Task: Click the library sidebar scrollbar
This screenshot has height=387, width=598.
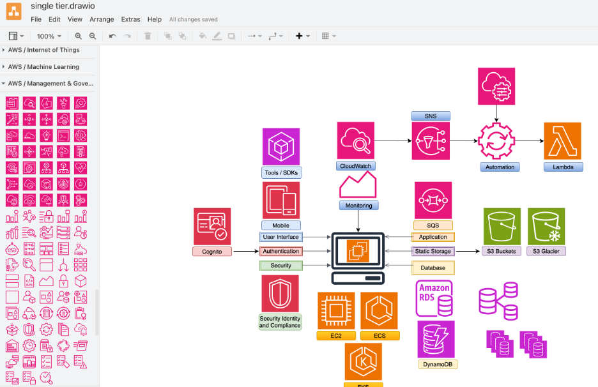Action: point(97,313)
